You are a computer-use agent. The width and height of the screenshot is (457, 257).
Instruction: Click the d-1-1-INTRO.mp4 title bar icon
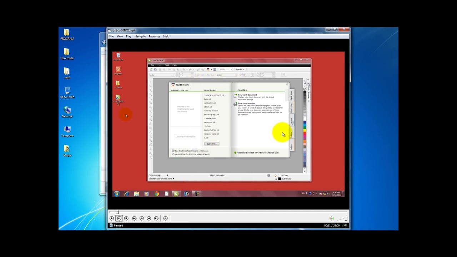pos(110,30)
